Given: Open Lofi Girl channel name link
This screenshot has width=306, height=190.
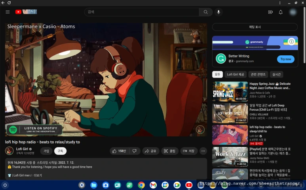Looking at the screenshot, I should point(22,149).
